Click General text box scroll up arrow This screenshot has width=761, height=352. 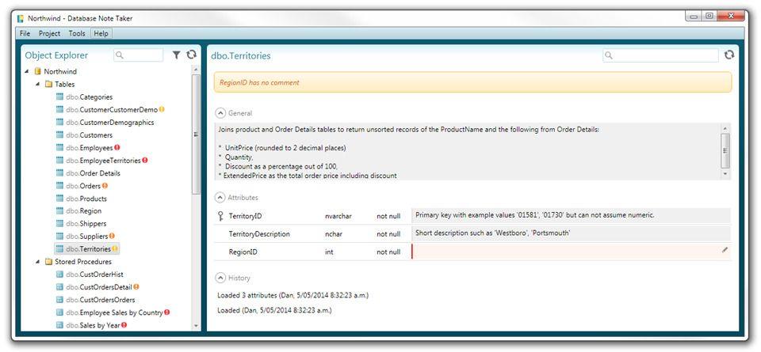tap(725, 128)
